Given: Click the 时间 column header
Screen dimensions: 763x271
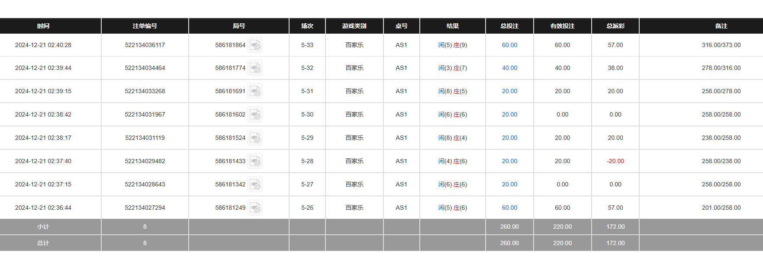Looking at the screenshot, I should click(x=43, y=26).
